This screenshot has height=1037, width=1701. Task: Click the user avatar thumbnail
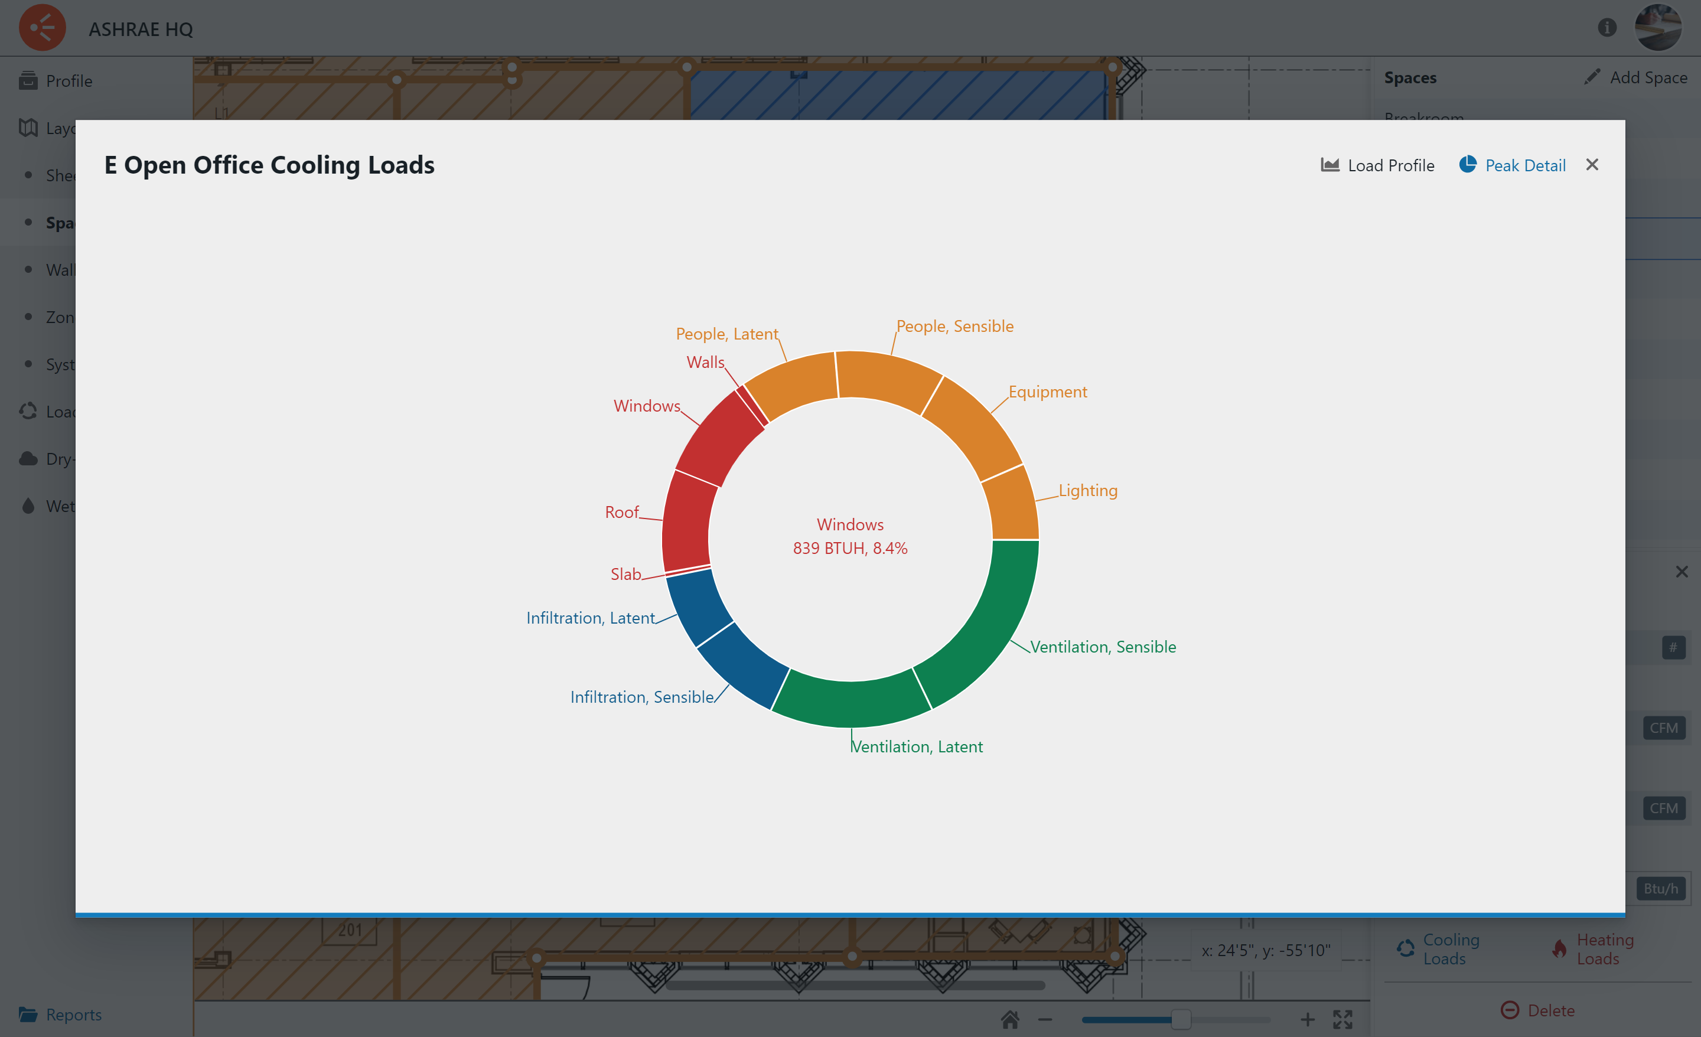[x=1657, y=28]
